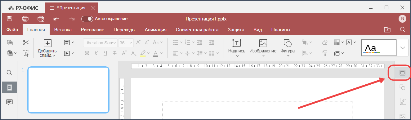Switch to the Вставка tab
411x120 pixels.
[63, 30]
